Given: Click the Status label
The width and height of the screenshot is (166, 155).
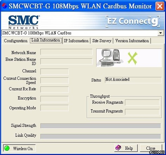Looking at the screenshot, I should click(x=96, y=80).
